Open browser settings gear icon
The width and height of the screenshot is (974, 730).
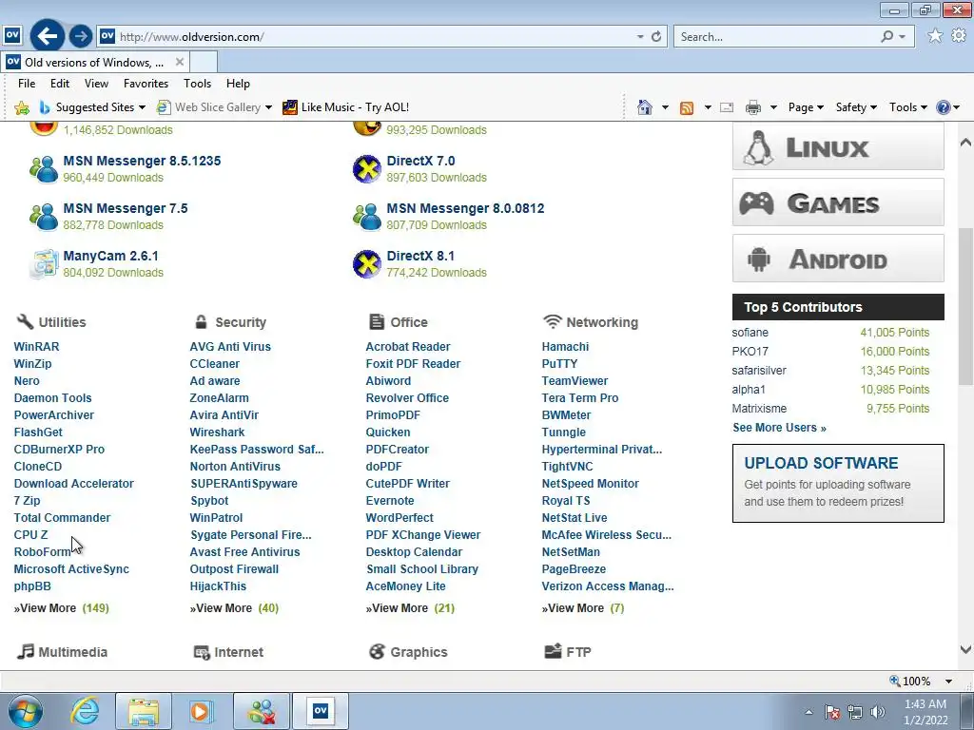click(x=959, y=36)
